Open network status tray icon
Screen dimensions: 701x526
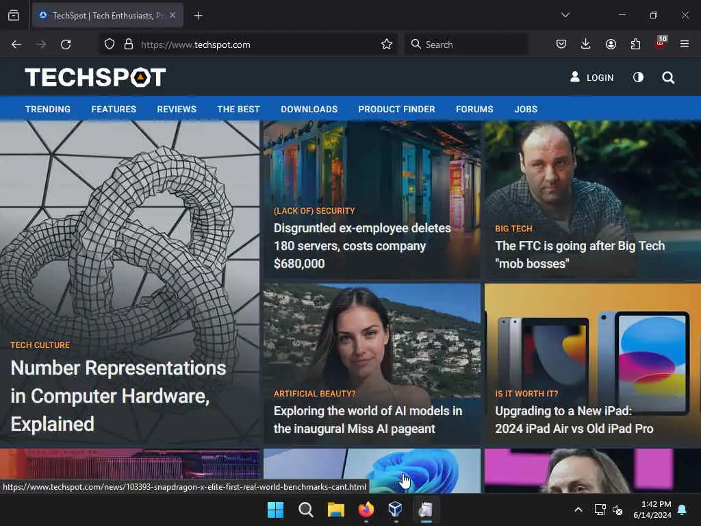pyautogui.click(x=600, y=510)
